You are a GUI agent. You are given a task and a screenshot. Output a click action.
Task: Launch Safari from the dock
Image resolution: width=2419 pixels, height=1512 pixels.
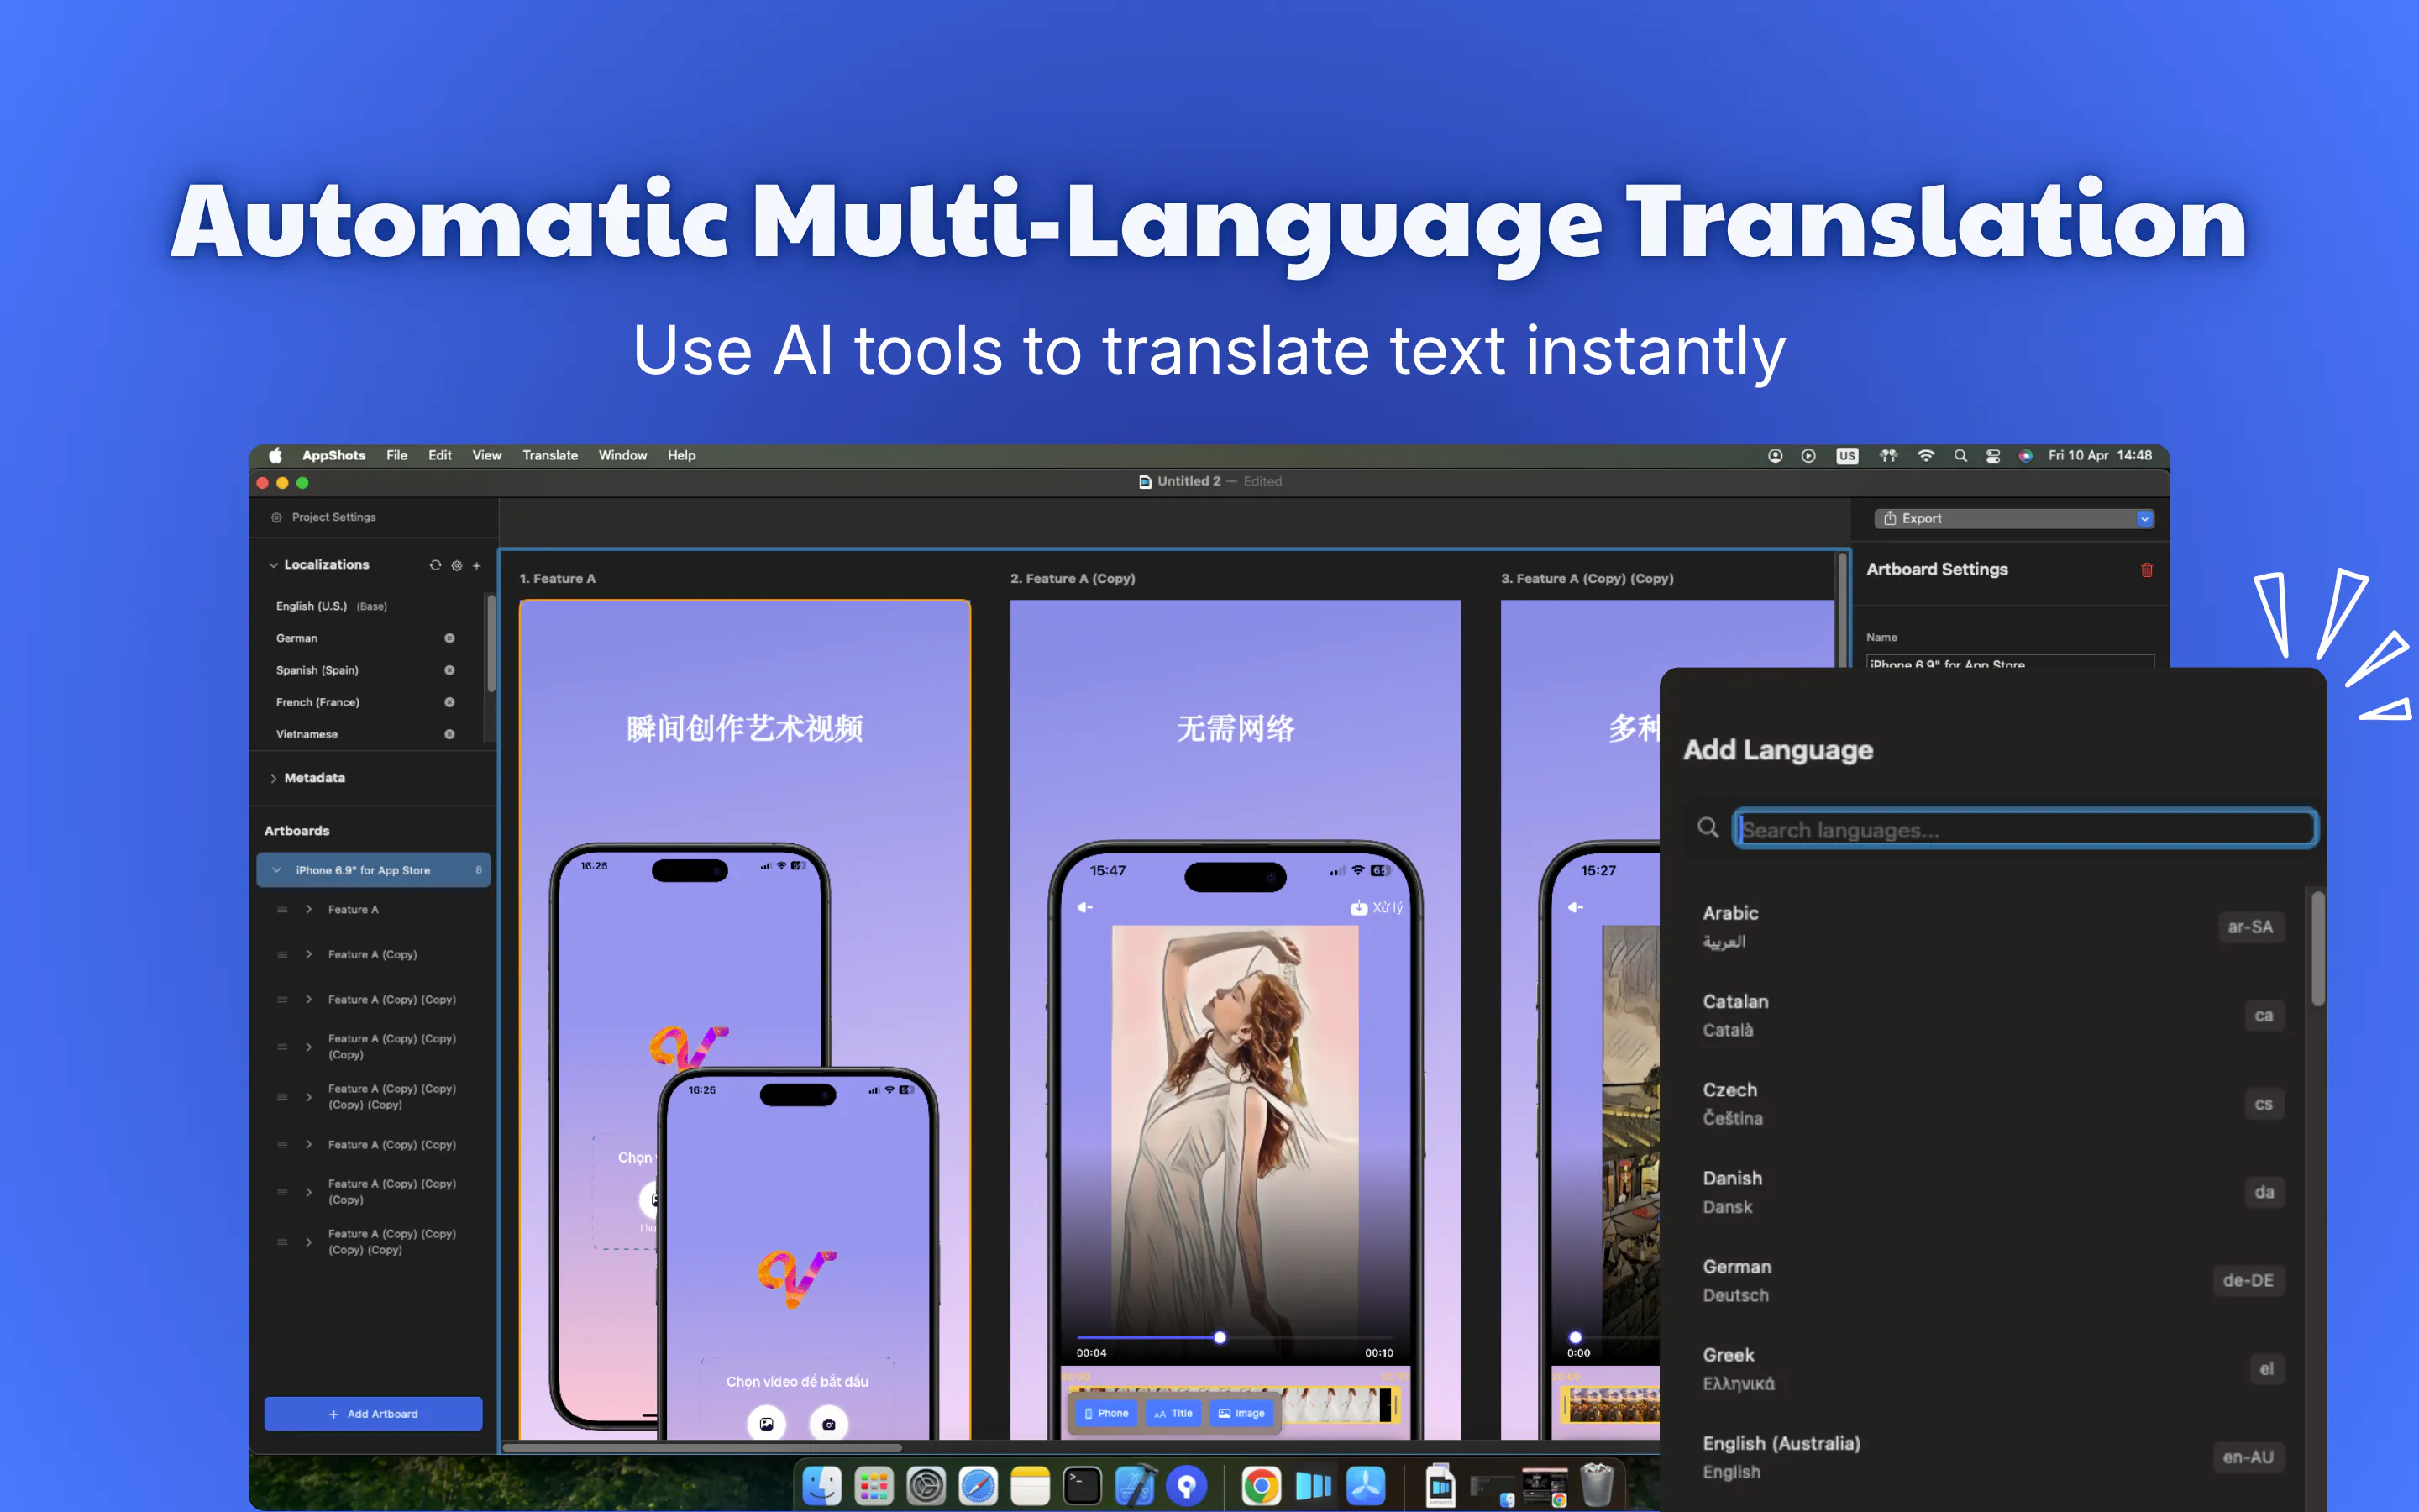[979, 1486]
